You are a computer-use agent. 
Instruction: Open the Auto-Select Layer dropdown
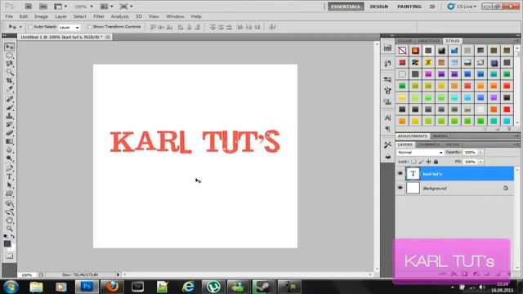tap(69, 27)
